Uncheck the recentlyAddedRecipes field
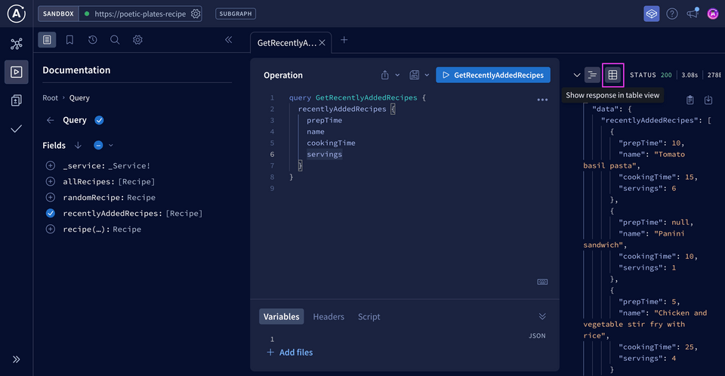The width and height of the screenshot is (725, 376). click(x=51, y=213)
